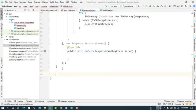This screenshot has width=196, height=110.
Task: Click the Stop square icon in toolbar
Action: [x=165, y=6]
